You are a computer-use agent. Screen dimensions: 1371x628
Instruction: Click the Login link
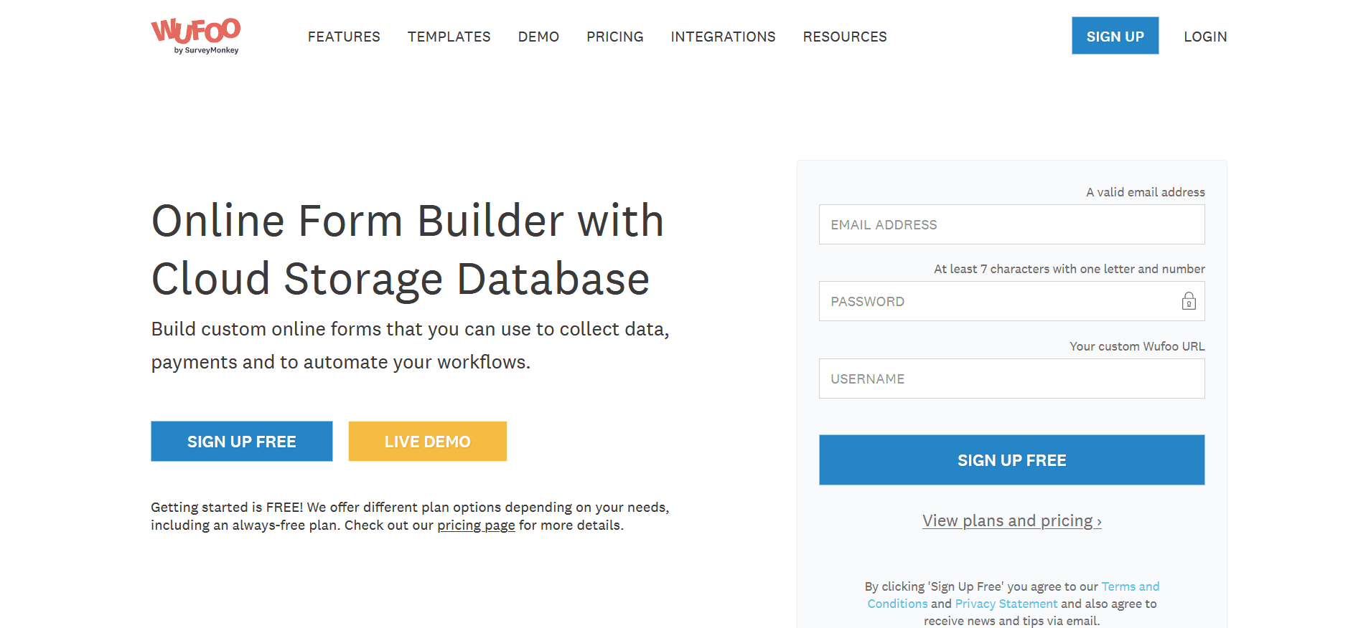(x=1204, y=37)
